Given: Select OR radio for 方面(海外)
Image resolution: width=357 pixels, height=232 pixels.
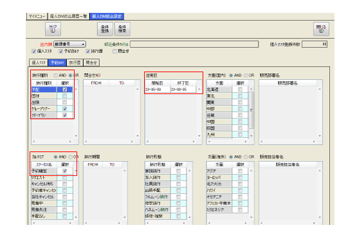Looking at the screenshot, I should (x=246, y=157).
